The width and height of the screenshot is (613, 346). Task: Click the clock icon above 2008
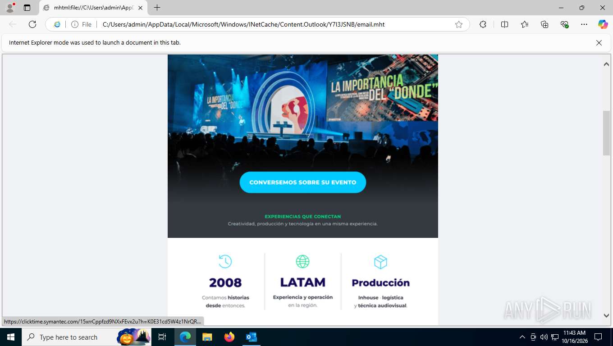coord(225,261)
